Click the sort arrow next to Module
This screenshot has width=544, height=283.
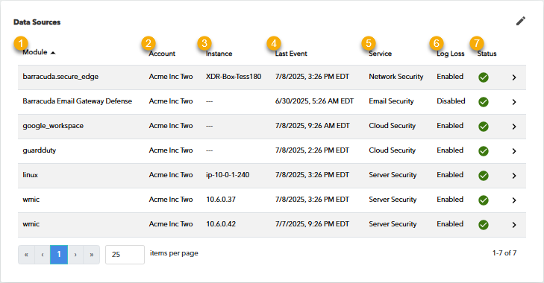53,53
